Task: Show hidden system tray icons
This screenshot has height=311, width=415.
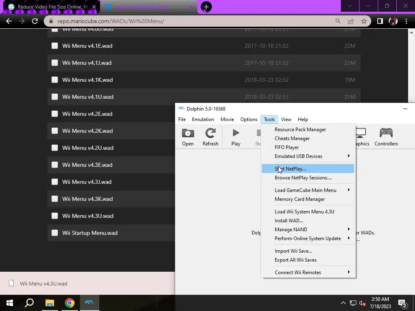Action: coord(343,303)
